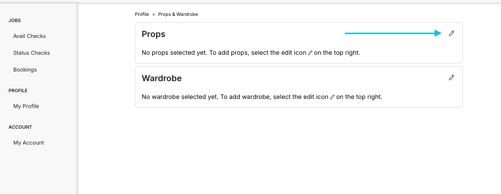Click the "No wardrobe selected yet" message
The height and width of the screenshot is (194, 501).
262,97
